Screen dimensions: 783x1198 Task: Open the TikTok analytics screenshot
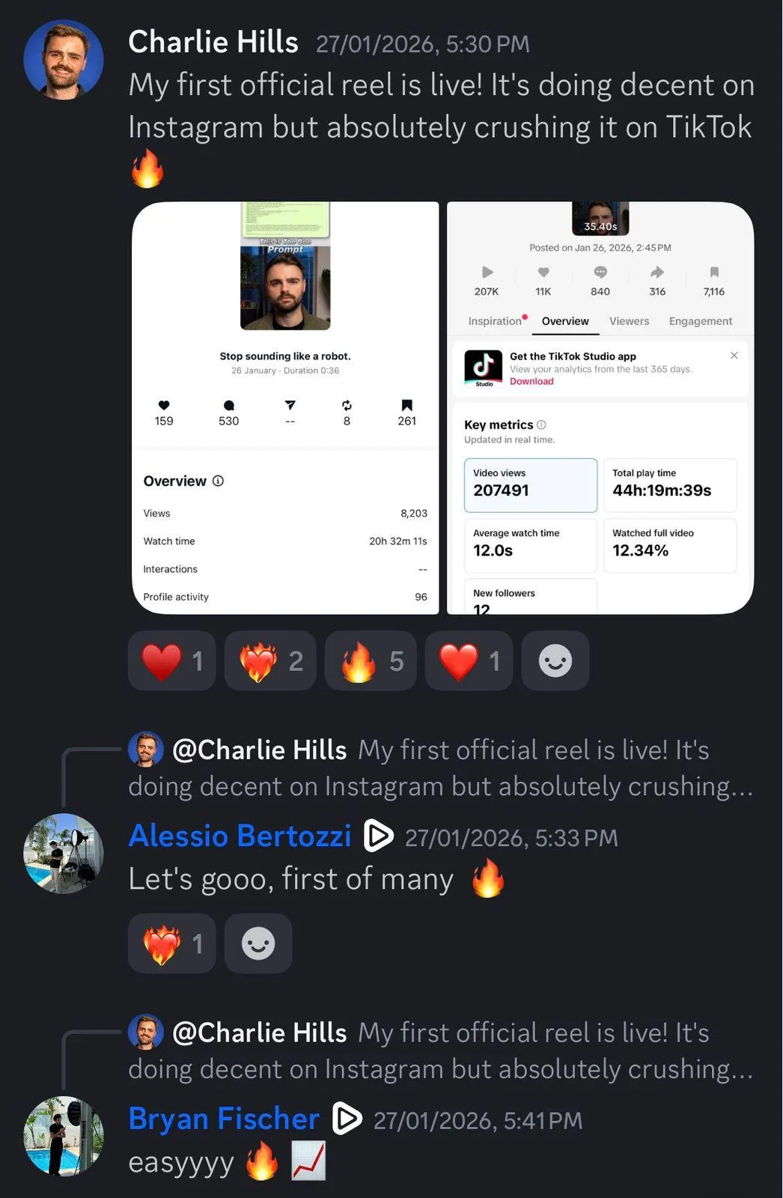coord(600,408)
